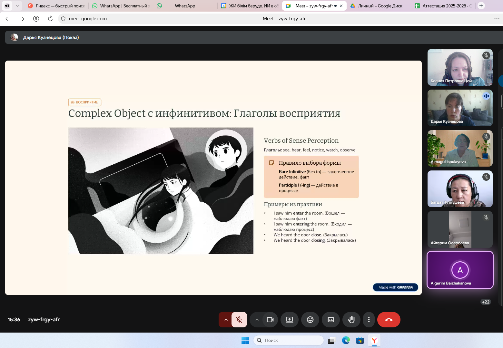The height and width of the screenshot is (348, 503).
Task: Open the emoji reactions panel
Action: (310, 320)
